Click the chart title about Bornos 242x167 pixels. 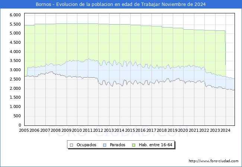point(121,4)
